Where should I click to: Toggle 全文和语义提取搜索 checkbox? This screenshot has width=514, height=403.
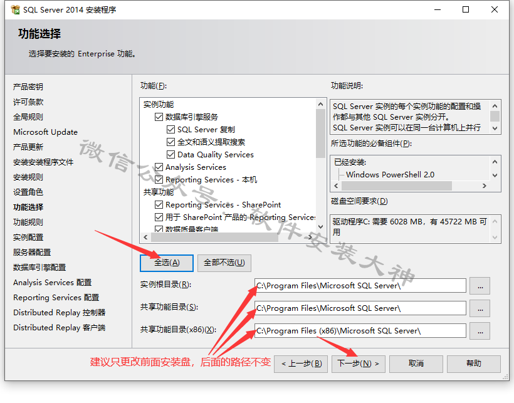170,142
